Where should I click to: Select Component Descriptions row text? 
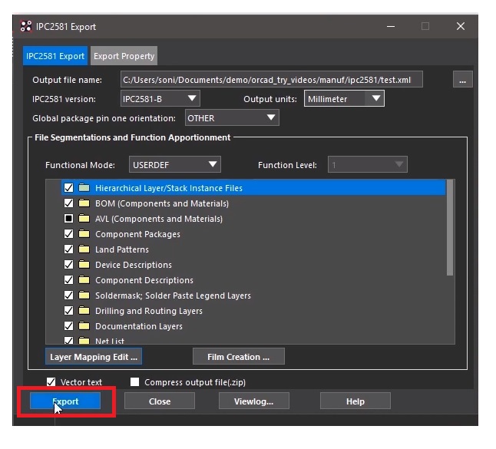(x=144, y=280)
